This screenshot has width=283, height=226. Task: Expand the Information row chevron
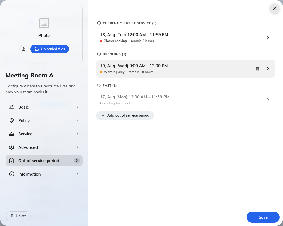[77, 174]
